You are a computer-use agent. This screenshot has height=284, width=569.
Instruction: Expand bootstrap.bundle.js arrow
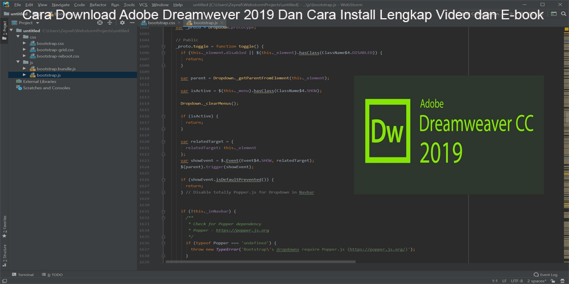(x=24, y=69)
